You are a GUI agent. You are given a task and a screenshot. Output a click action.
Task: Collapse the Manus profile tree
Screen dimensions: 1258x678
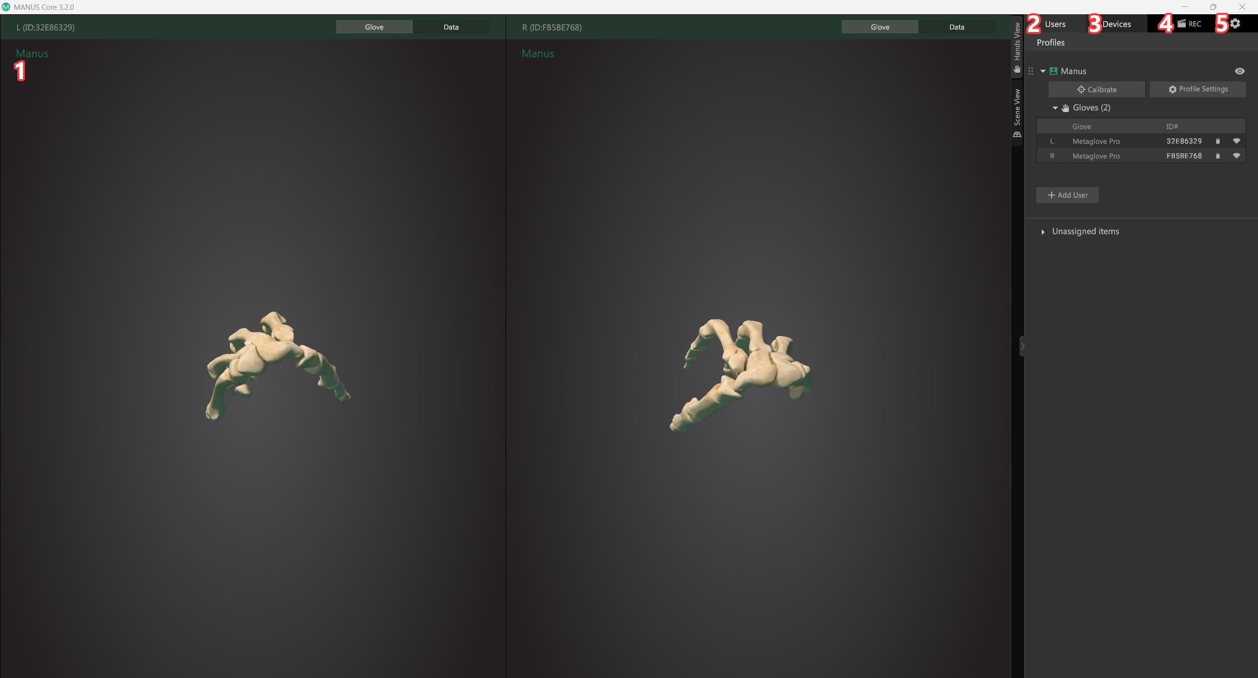click(1043, 71)
